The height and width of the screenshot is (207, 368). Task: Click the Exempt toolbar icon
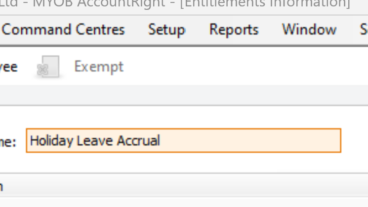(x=48, y=67)
